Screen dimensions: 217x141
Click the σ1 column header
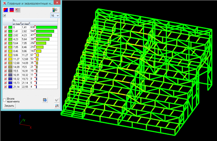35,20
